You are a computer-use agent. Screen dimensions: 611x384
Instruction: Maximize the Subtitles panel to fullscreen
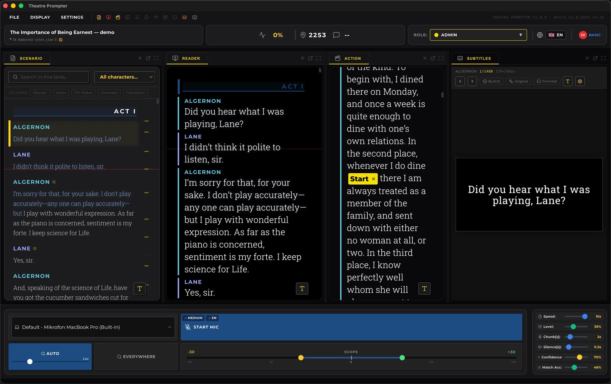pos(603,58)
